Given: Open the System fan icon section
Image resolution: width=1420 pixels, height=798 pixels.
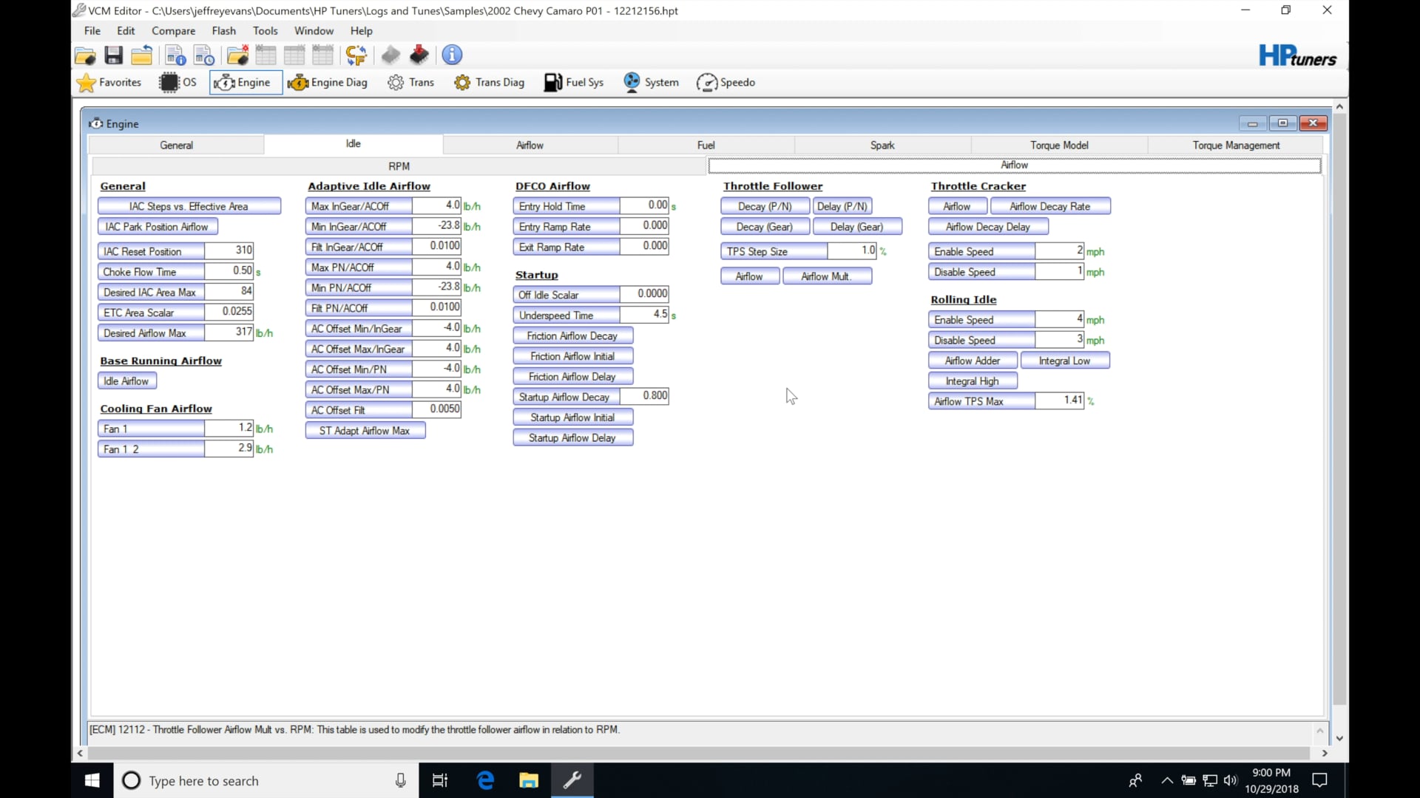Looking at the screenshot, I should click(651, 83).
